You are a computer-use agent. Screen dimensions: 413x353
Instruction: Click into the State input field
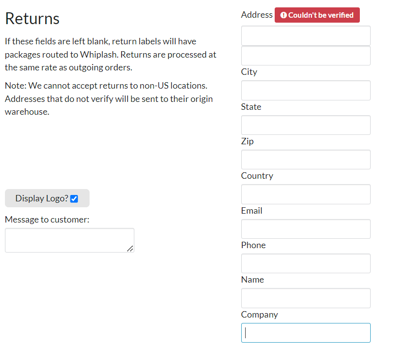click(306, 125)
